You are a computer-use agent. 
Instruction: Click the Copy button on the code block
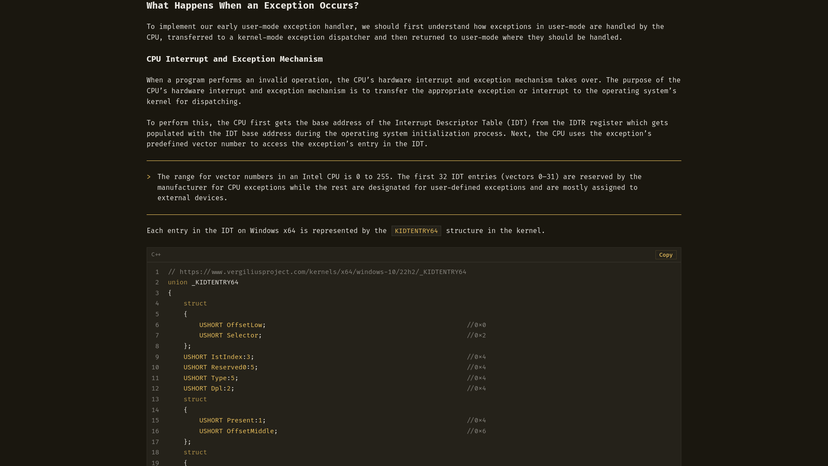click(666, 255)
